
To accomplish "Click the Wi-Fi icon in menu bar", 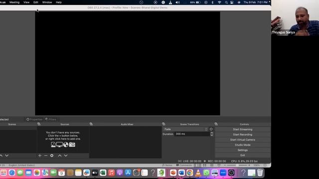I will point(219,2).
